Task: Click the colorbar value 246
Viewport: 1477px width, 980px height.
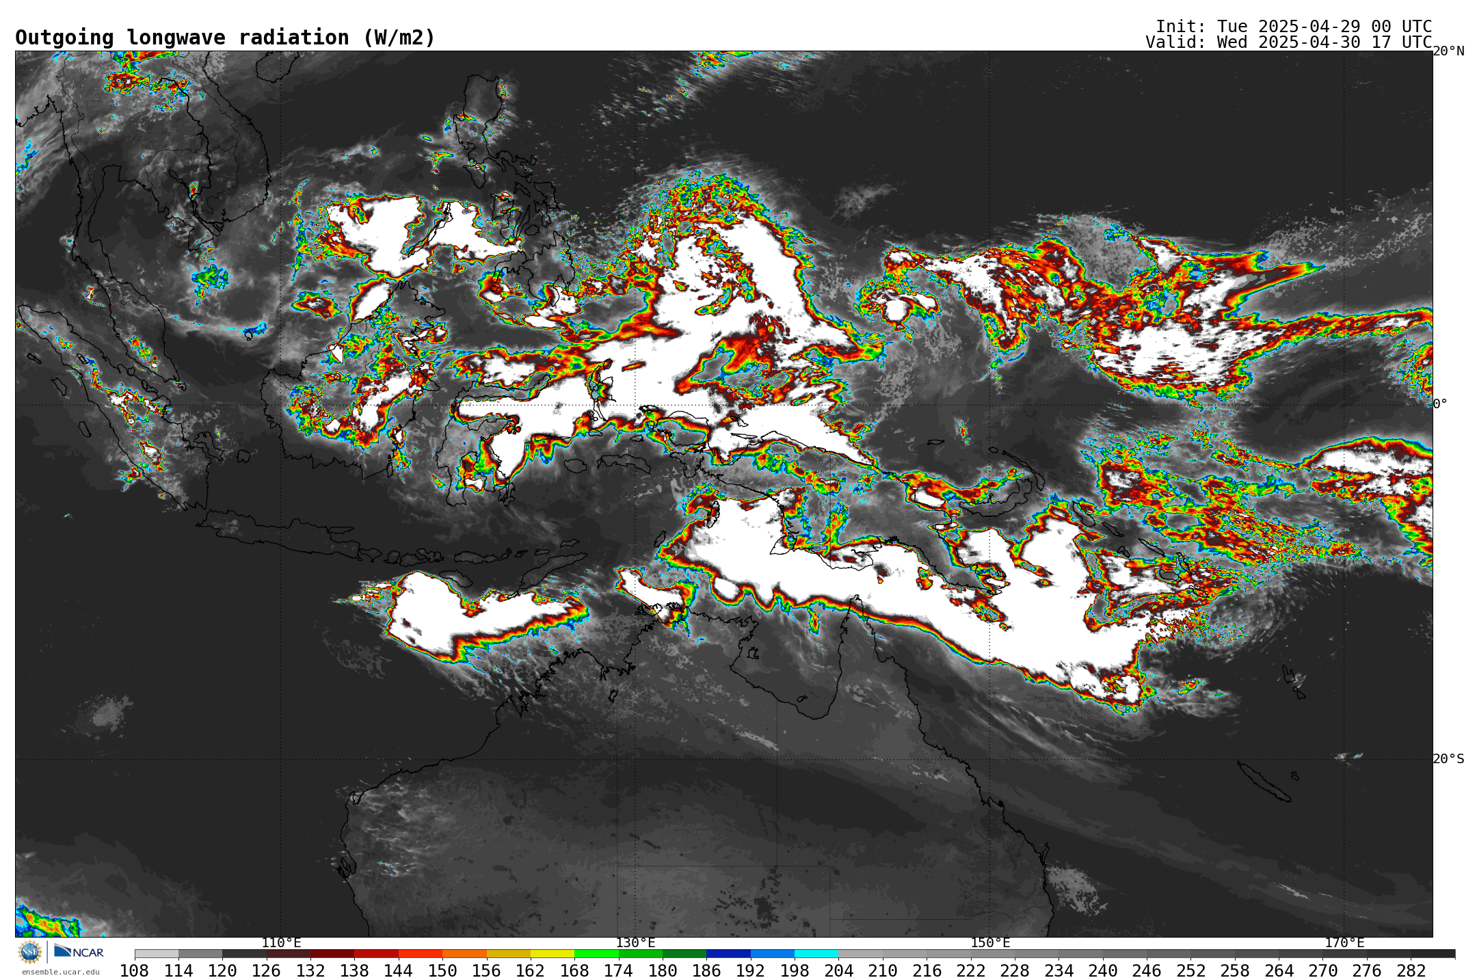Action: coord(1147,971)
